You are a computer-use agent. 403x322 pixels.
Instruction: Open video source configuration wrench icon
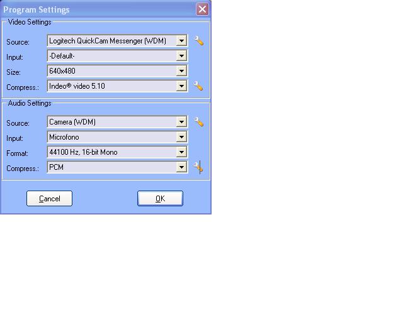199,41
